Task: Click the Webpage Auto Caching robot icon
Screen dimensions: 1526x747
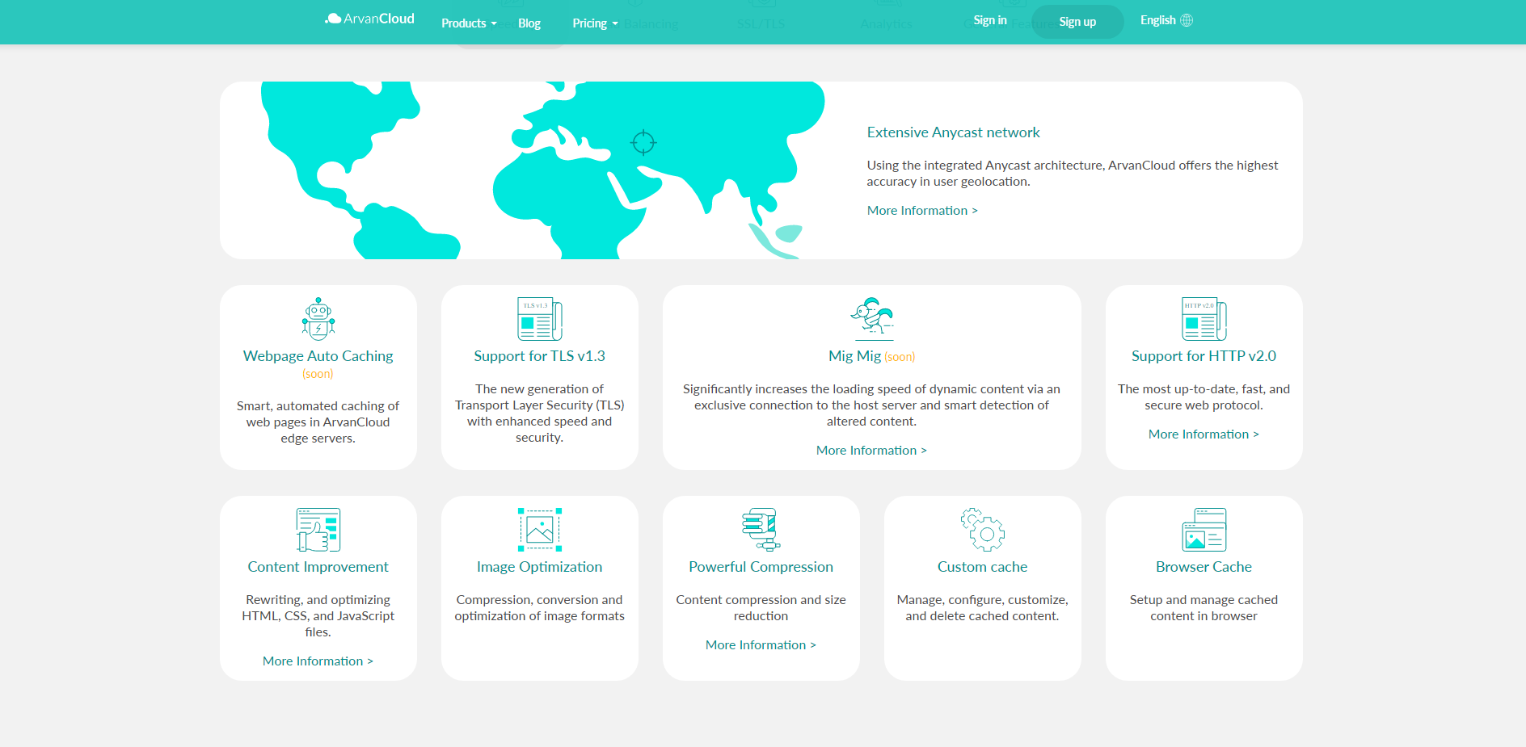Action: point(318,319)
